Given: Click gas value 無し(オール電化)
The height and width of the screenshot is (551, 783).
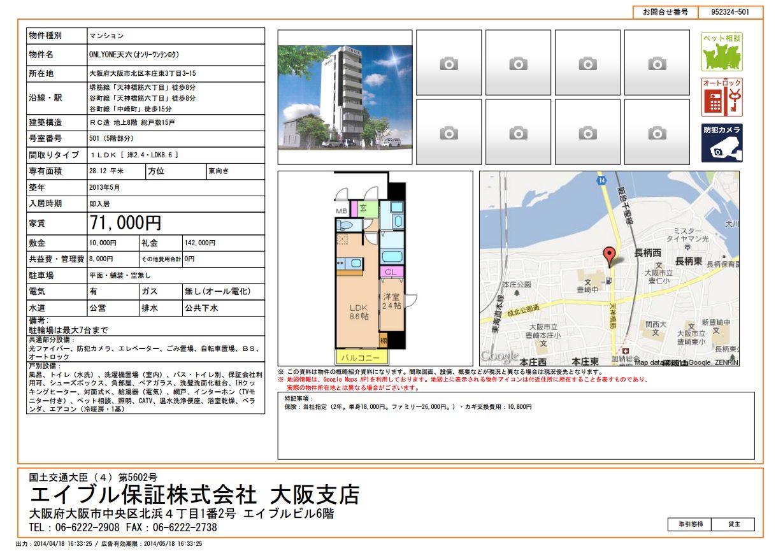Looking at the screenshot, I should pyautogui.click(x=217, y=292).
